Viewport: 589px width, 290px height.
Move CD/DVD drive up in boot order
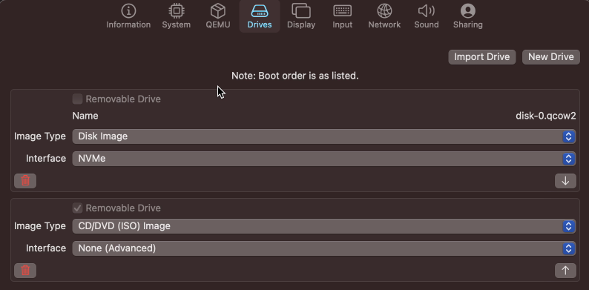(565, 271)
